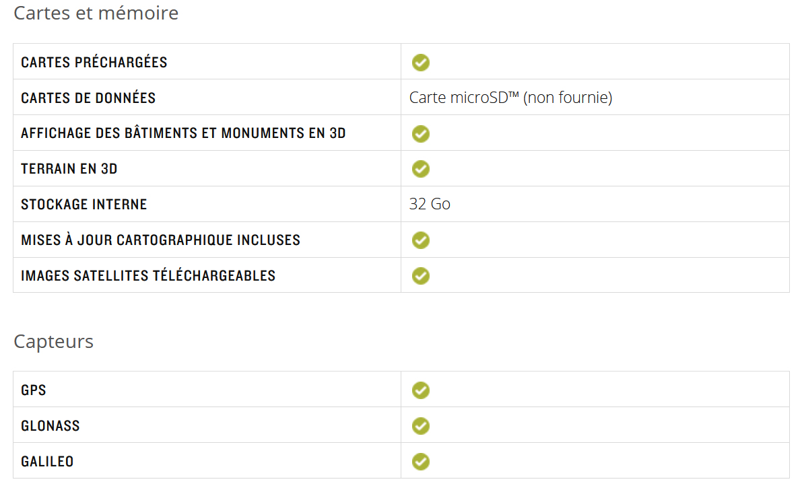Click the GPS row checkmark icon

(420, 390)
